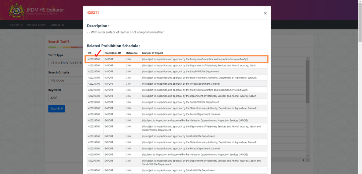This screenshot has width=362, height=174.
Task: Go to the Contact Us page
Action: (57, 25)
